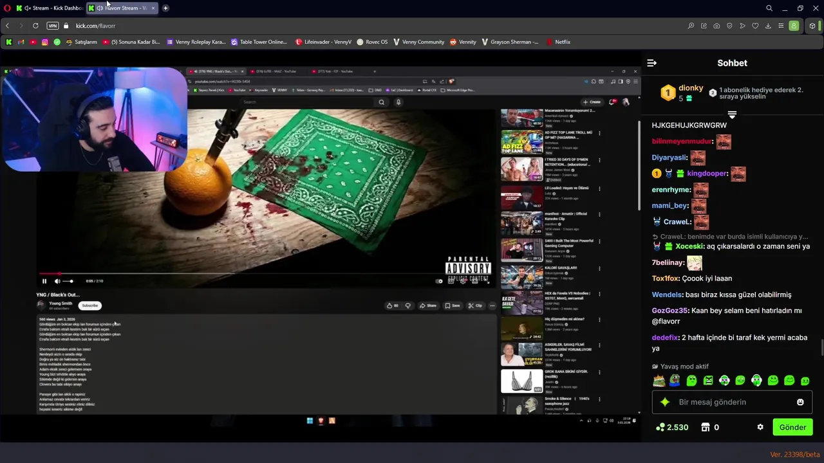This screenshot has width=824, height=463.
Task: Close the Flavorr Stream tab
Action: click(153, 8)
